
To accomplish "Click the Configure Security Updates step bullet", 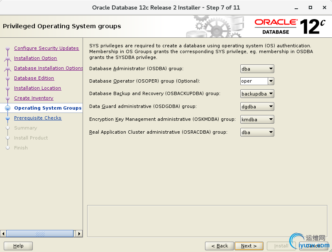I will click(8, 48).
